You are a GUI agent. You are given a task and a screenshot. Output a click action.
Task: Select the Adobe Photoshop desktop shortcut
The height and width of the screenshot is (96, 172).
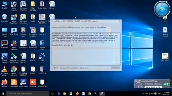14,6
